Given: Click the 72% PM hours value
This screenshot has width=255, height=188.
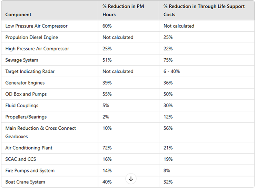Looking at the screenshot, I should [107, 148].
